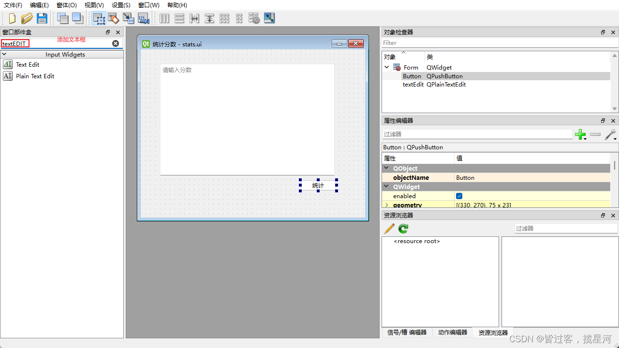Select <resource root> in resource browser
619x348 pixels.
[x=417, y=241]
